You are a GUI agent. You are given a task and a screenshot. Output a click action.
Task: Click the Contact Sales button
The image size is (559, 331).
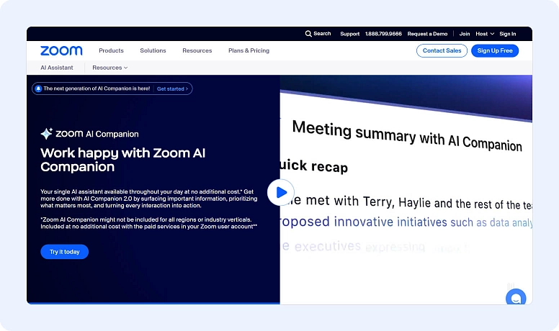pyautogui.click(x=442, y=50)
